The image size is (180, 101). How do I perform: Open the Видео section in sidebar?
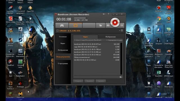coord(63,43)
